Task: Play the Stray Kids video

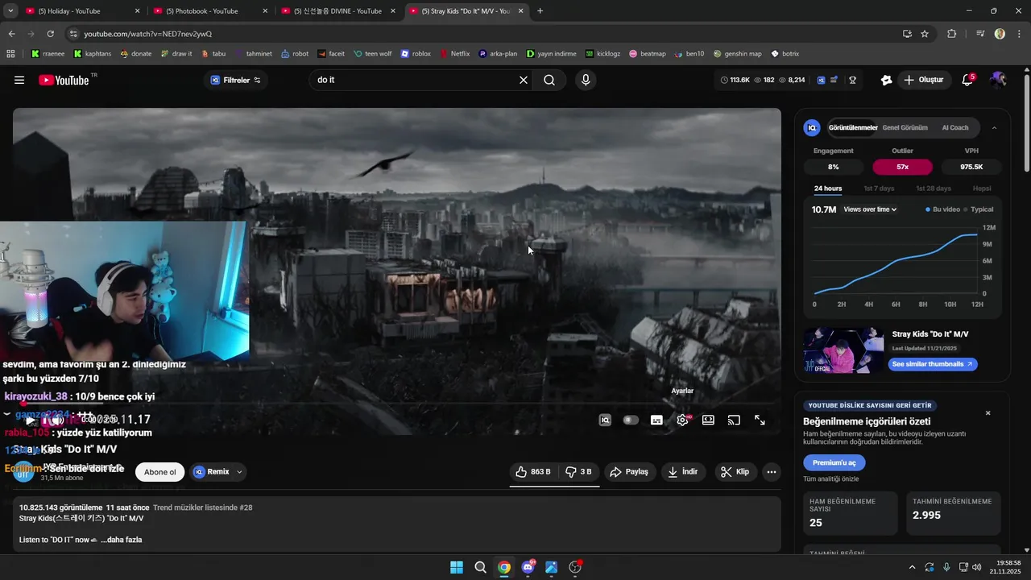Action: pos(30,420)
